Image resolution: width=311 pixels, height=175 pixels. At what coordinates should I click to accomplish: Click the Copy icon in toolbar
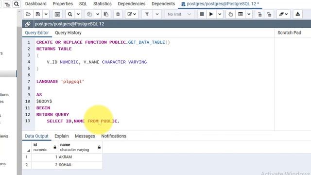coord(89,14)
